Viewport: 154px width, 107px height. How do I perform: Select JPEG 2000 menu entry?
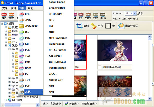[x=31, y=26]
